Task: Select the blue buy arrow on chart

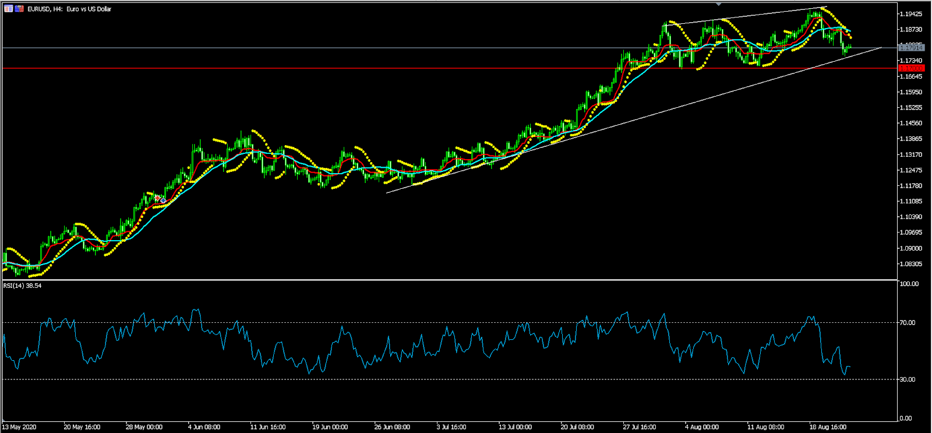Action: 163,200
